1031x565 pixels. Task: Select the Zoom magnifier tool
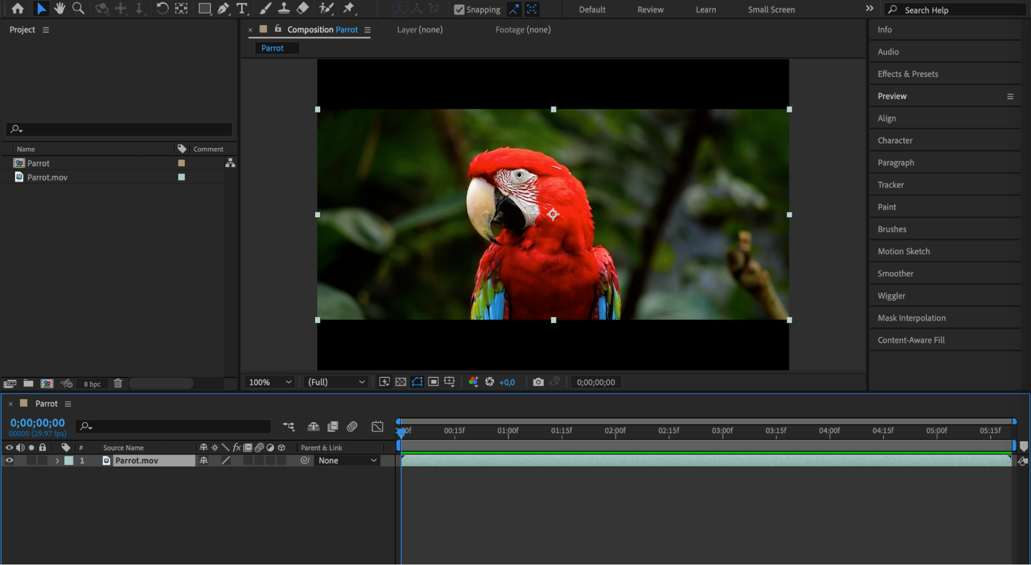click(x=78, y=8)
